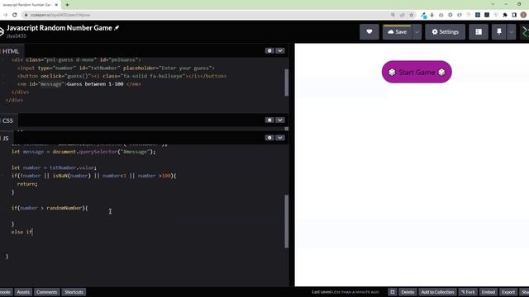Open the Console panel
529x297 pixels.
point(6,292)
